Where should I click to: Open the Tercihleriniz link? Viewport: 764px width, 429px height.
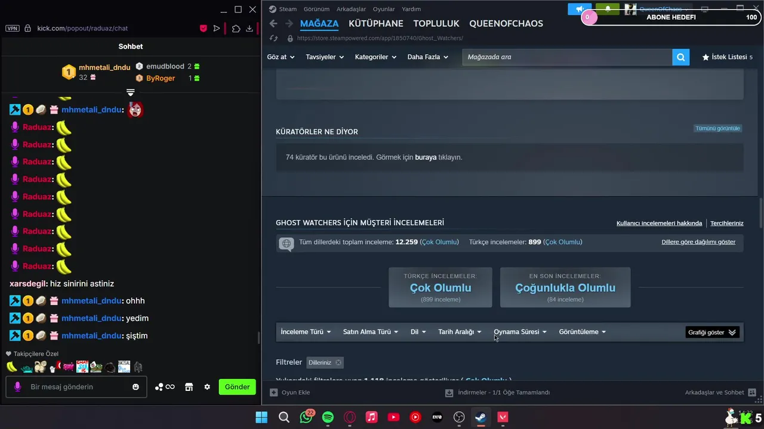[726, 223]
